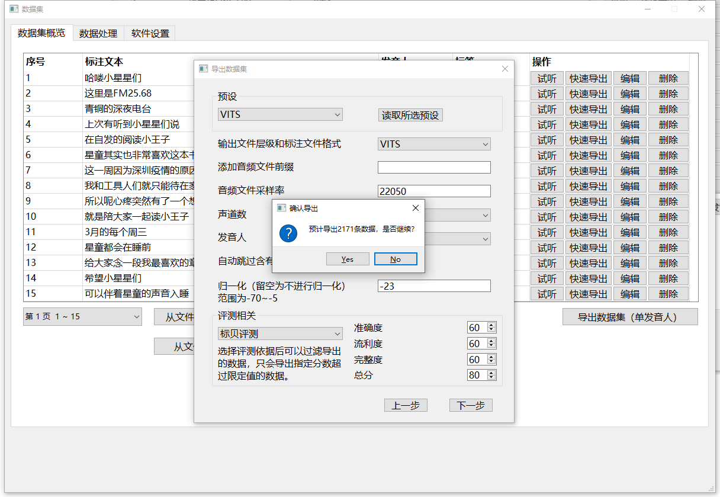Click the blue question mark icon
Screen dimensions: 720x497
click(288, 233)
